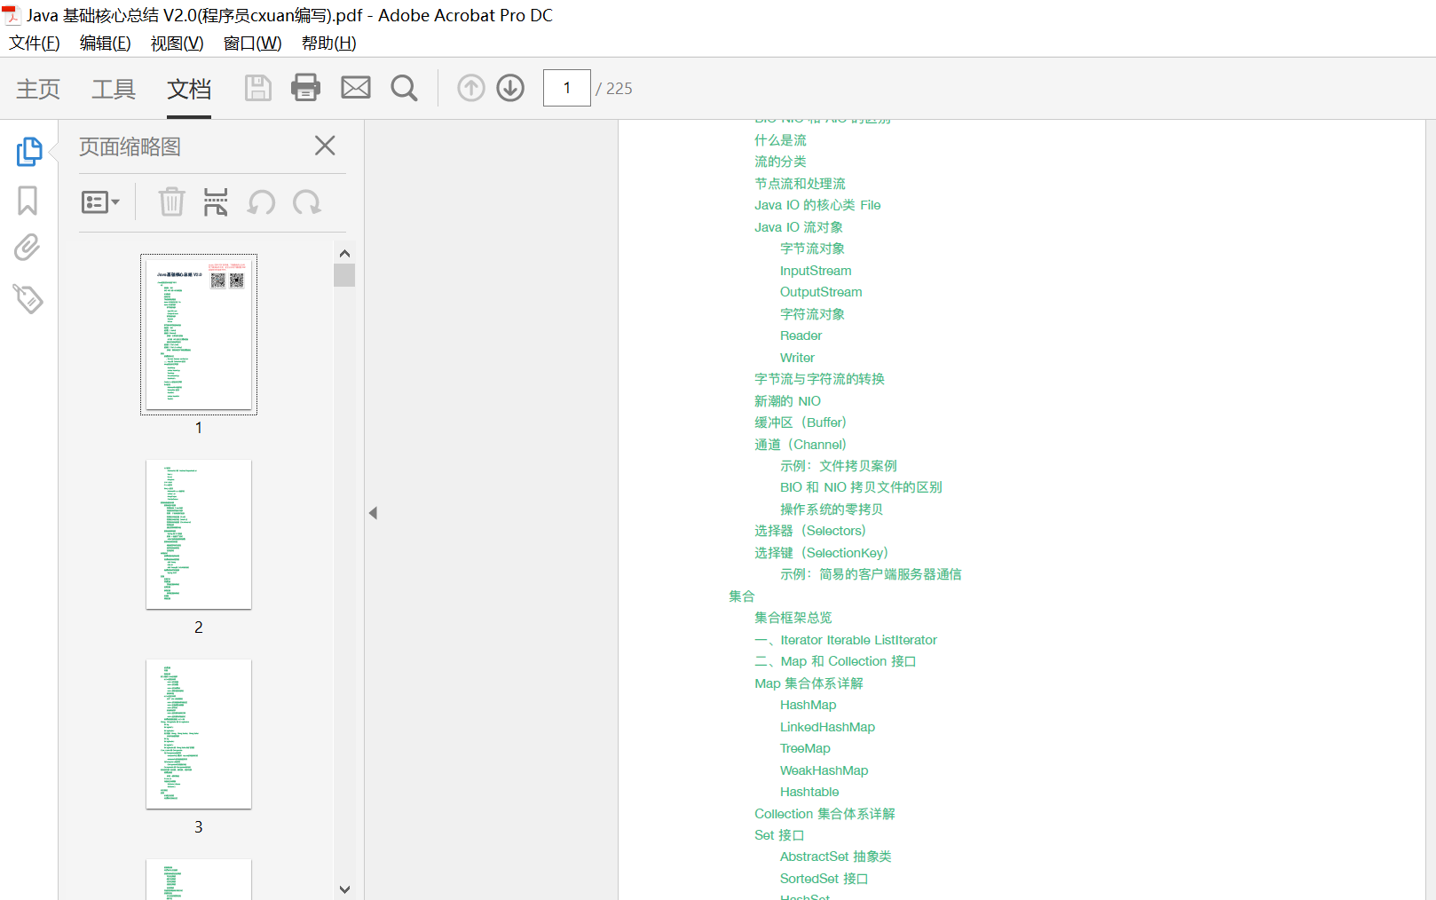Follow the 通道（Channel）link
Viewport: 1436px width, 900px height.
click(x=801, y=445)
